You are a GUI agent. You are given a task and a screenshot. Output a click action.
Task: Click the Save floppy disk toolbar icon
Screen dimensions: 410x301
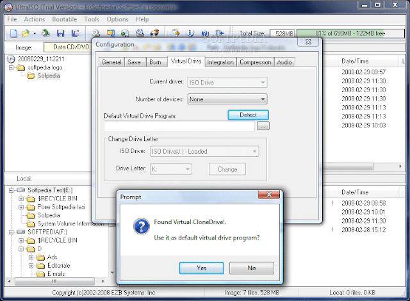(x=61, y=33)
